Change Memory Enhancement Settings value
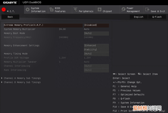 tap(96, 47)
